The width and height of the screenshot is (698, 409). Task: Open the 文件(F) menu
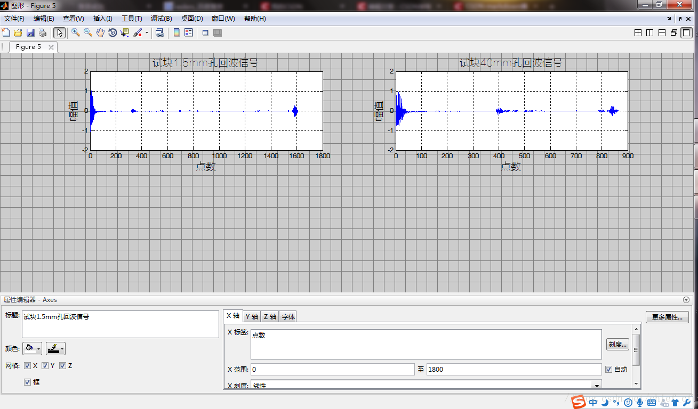(14, 19)
